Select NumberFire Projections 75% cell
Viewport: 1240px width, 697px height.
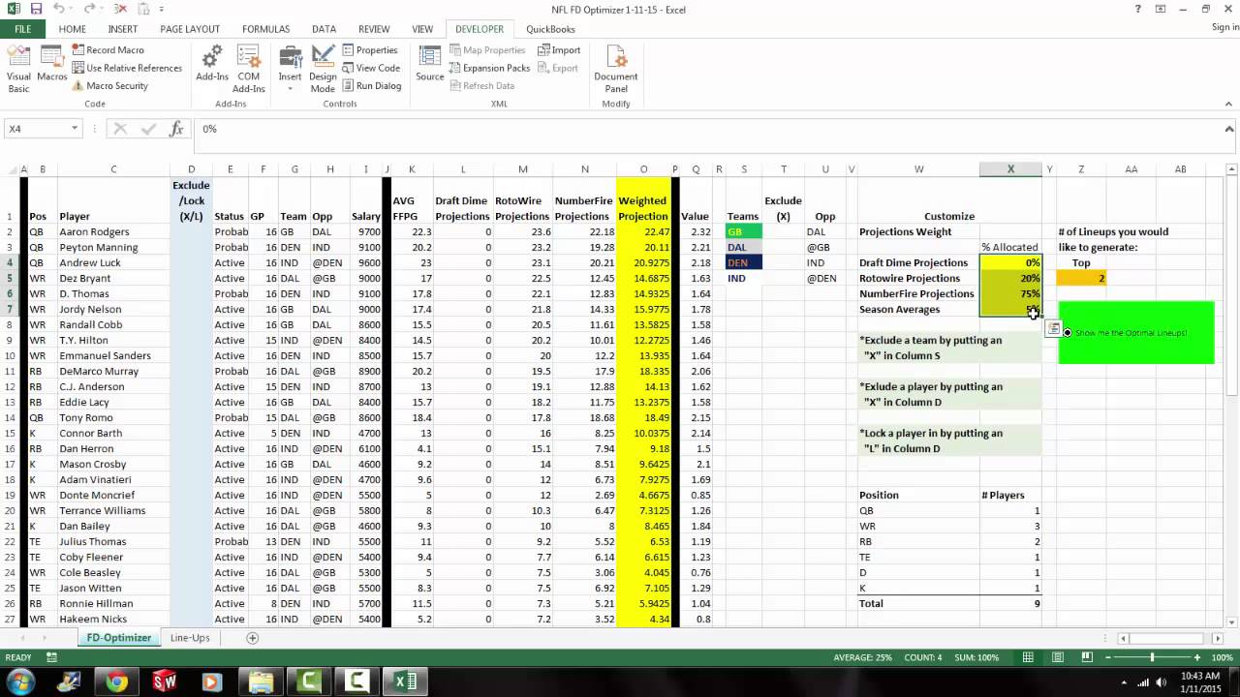coord(1010,293)
